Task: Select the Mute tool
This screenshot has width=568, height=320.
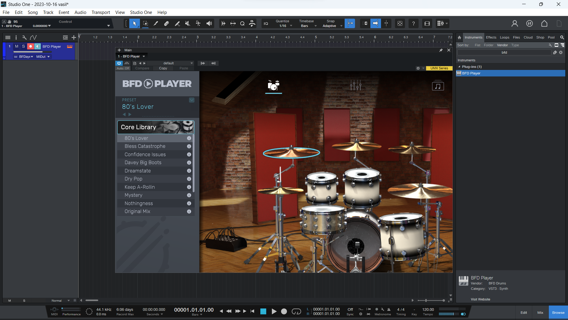Action: tap(188, 23)
